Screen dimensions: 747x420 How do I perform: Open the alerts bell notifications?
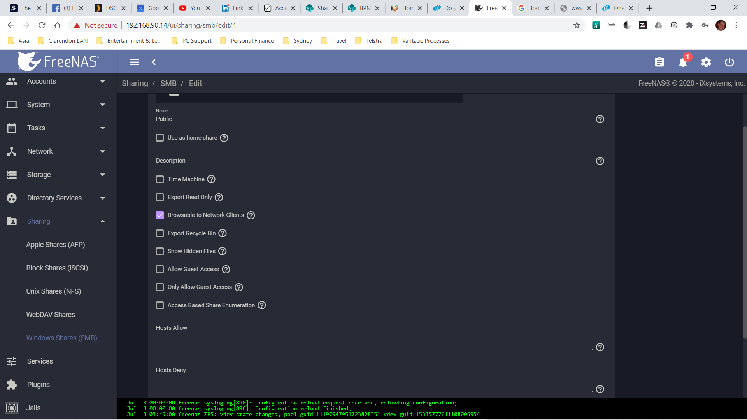[683, 62]
